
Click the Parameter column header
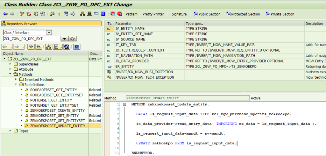click(x=149, y=24)
